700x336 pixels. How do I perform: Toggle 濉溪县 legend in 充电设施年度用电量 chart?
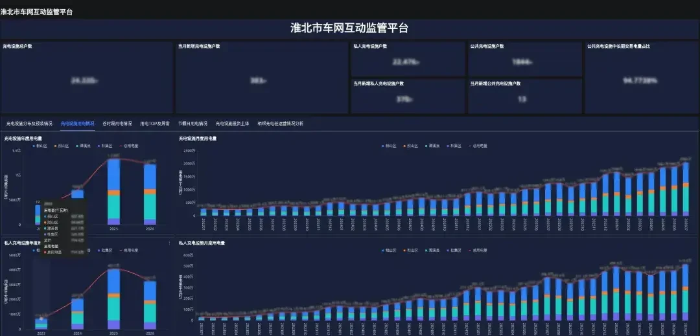coord(84,146)
